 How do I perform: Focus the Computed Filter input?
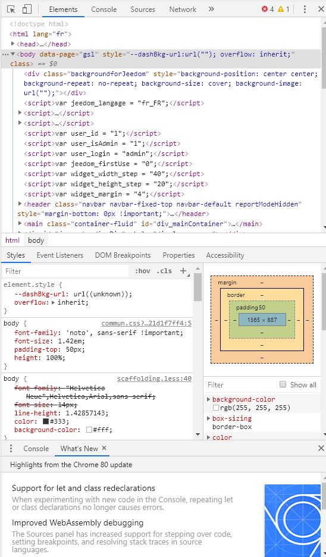tap(242, 384)
